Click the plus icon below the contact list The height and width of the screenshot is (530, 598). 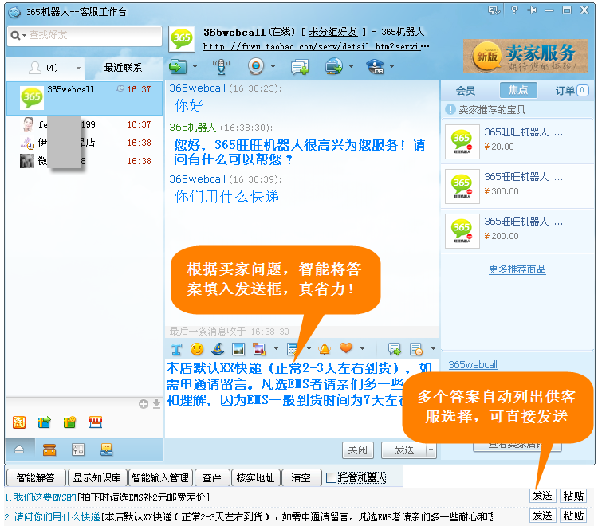click(144, 404)
